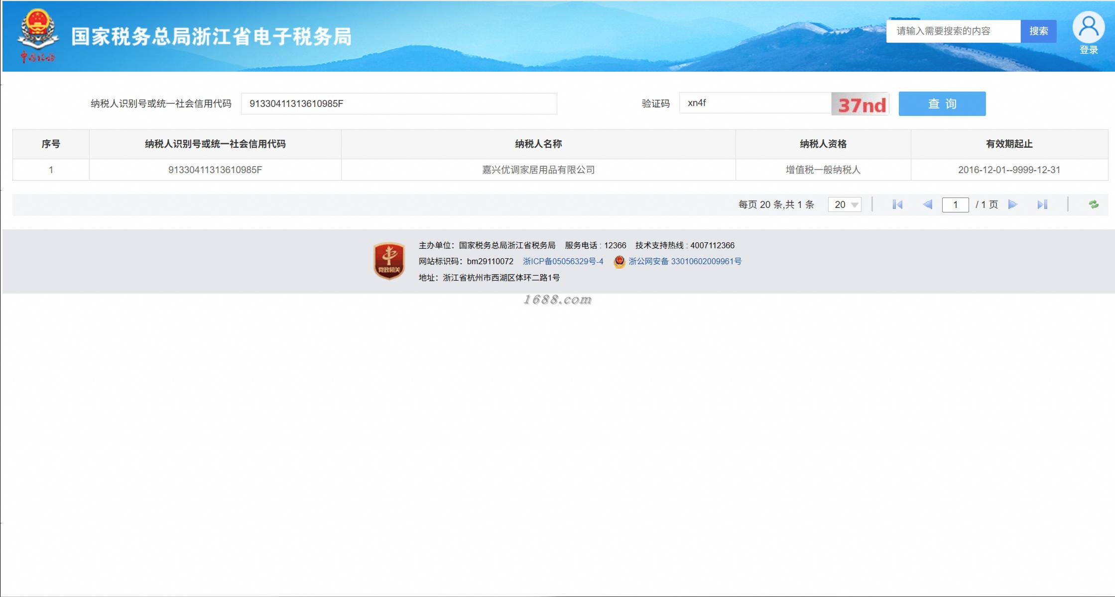Screen dimensions: 1115x597
Task: Go to previous page arrow
Action: (927, 204)
